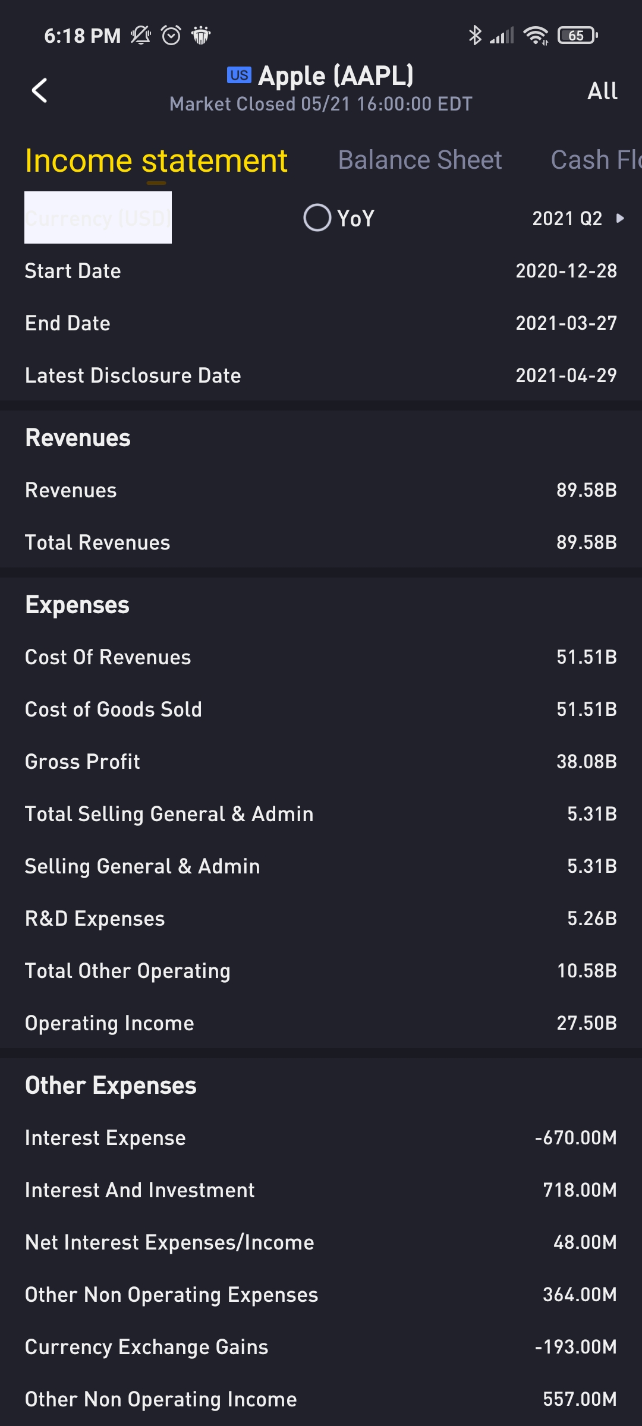Tap the Revenues section heading
642x1426 pixels.
[78, 438]
